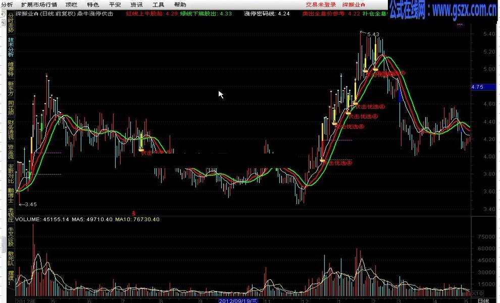Click the 2012年 label on the time axis
The image size is (500, 303).
[26, 301]
